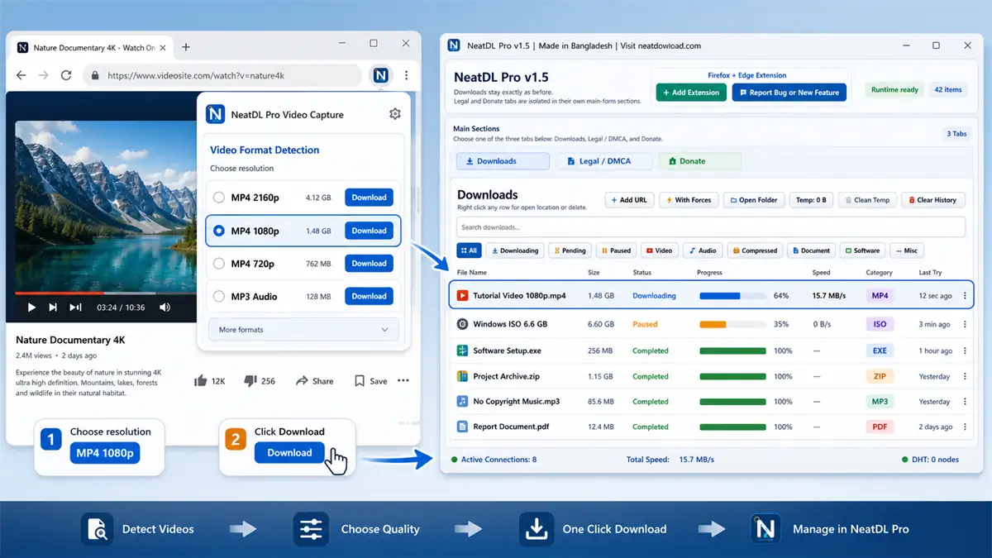Download the MP4 720p format

[x=369, y=264]
